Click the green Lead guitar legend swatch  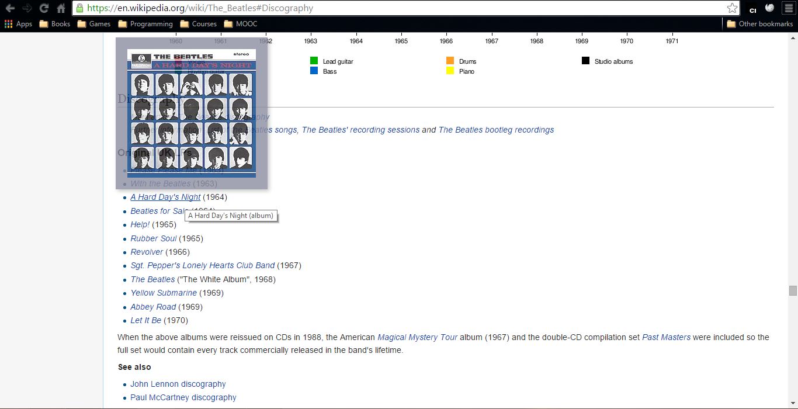314,61
